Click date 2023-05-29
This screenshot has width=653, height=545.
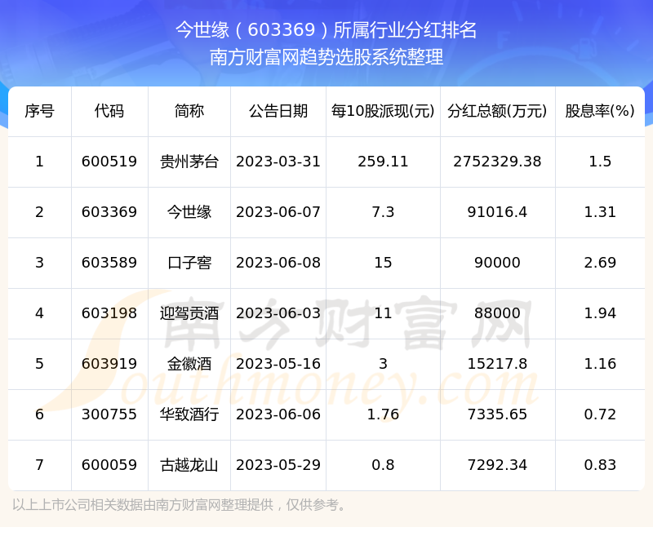point(278,465)
